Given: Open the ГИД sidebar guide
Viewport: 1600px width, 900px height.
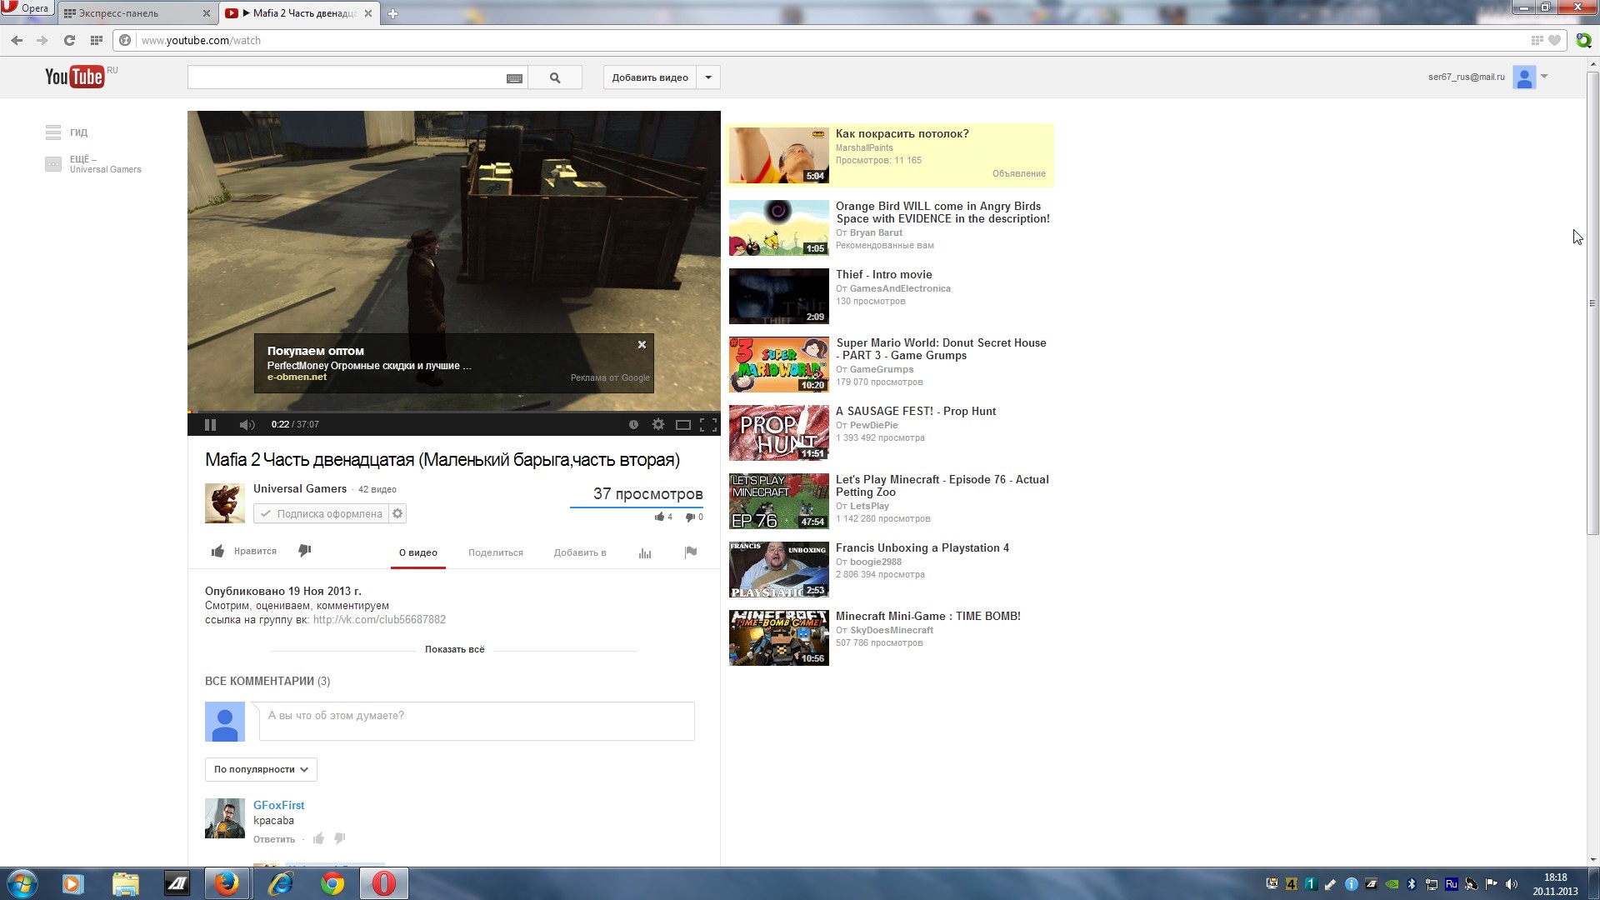Looking at the screenshot, I should [x=67, y=132].
